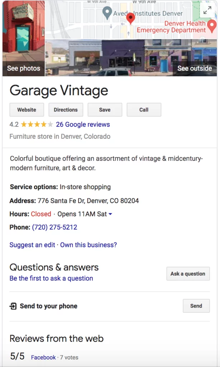Click the star rating icons
220x367 pixels.
pos(37,125)
